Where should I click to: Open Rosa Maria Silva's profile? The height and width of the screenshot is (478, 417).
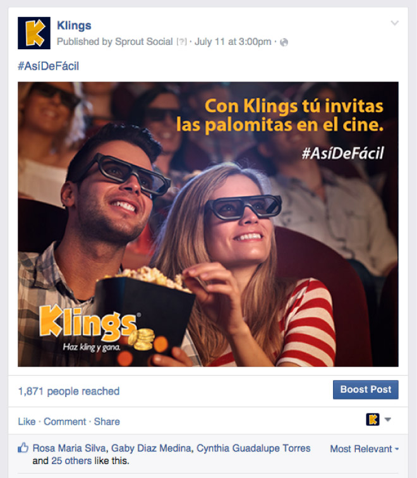coord(69,448)
